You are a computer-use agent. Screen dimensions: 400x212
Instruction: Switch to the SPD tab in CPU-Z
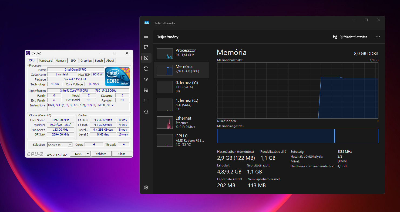73,61
